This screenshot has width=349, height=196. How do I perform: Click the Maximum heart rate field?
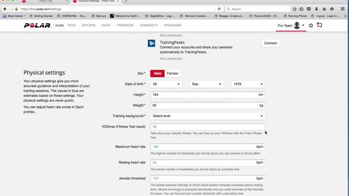point(208,147)
